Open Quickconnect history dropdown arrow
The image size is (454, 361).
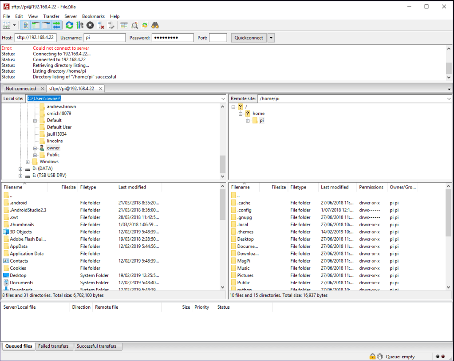coord(271,38)
